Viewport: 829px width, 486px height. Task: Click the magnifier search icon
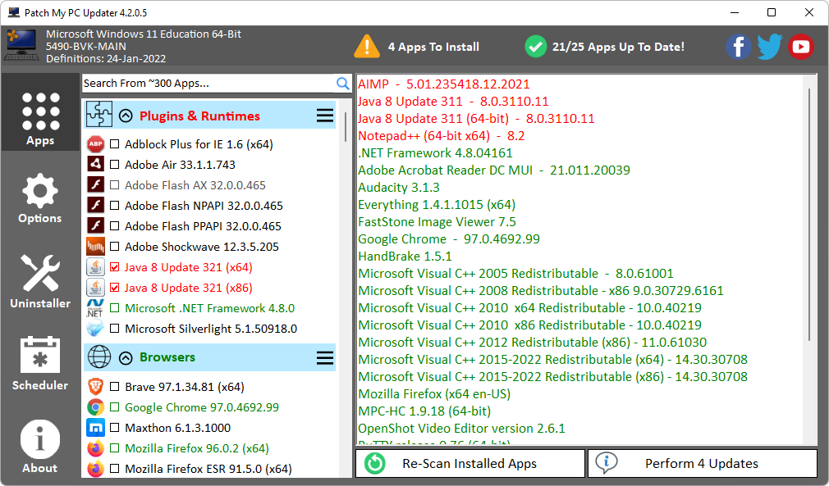point(343,84)
